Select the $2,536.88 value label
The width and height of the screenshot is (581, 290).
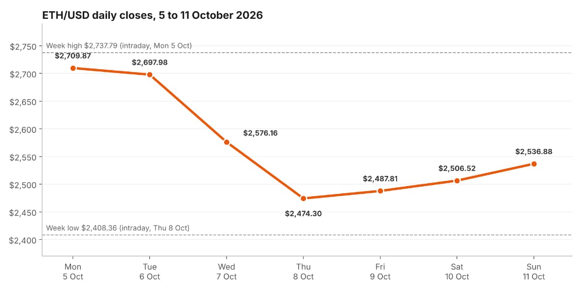point(534,152)
